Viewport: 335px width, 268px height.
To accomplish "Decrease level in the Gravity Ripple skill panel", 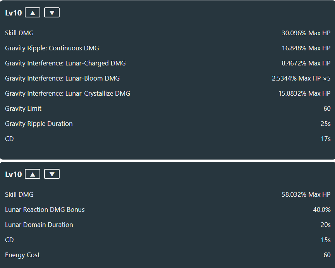I will pyautogui.click(x=52, y=13).
